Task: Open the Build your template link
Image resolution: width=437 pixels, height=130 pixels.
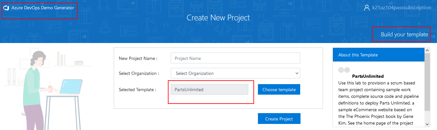Action: (x=404, y=34)
